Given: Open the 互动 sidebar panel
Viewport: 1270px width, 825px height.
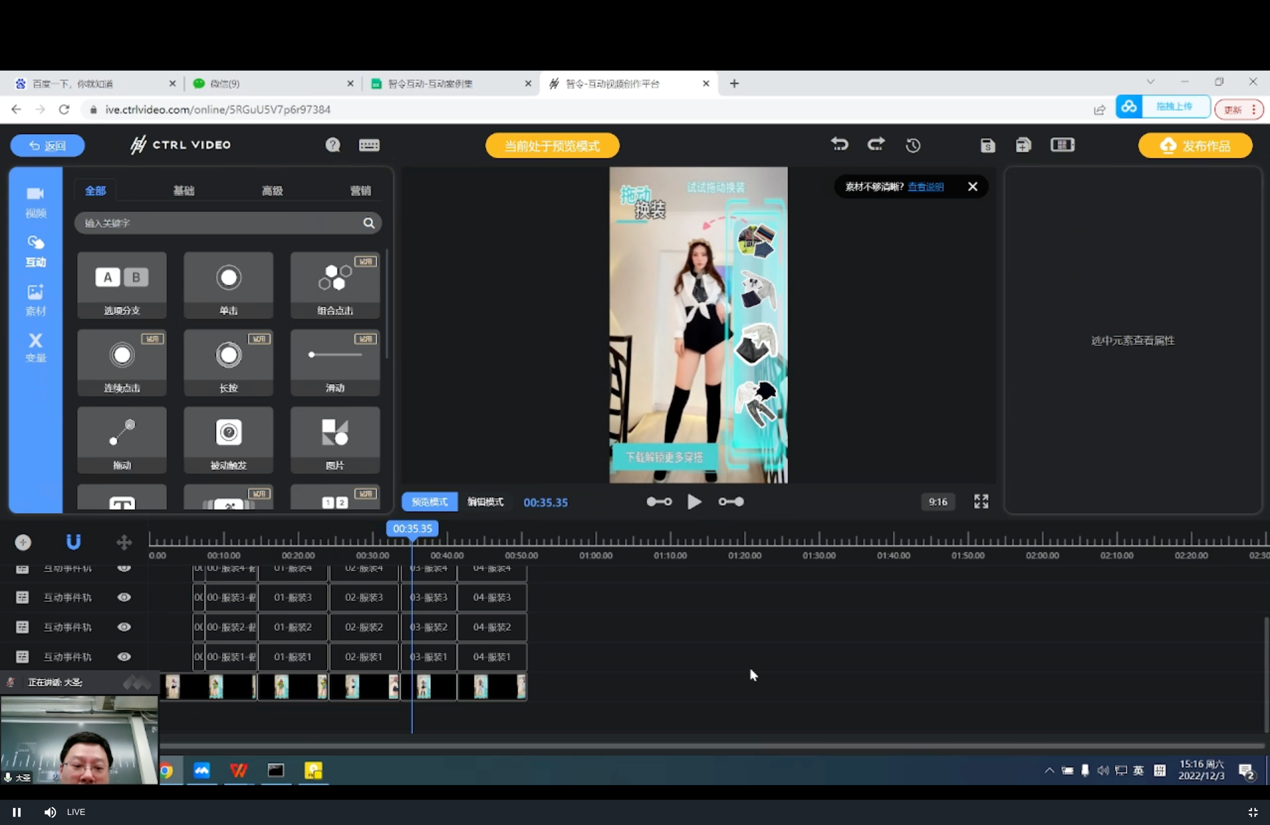Looking at the screenshot, I should click(35, 251).
